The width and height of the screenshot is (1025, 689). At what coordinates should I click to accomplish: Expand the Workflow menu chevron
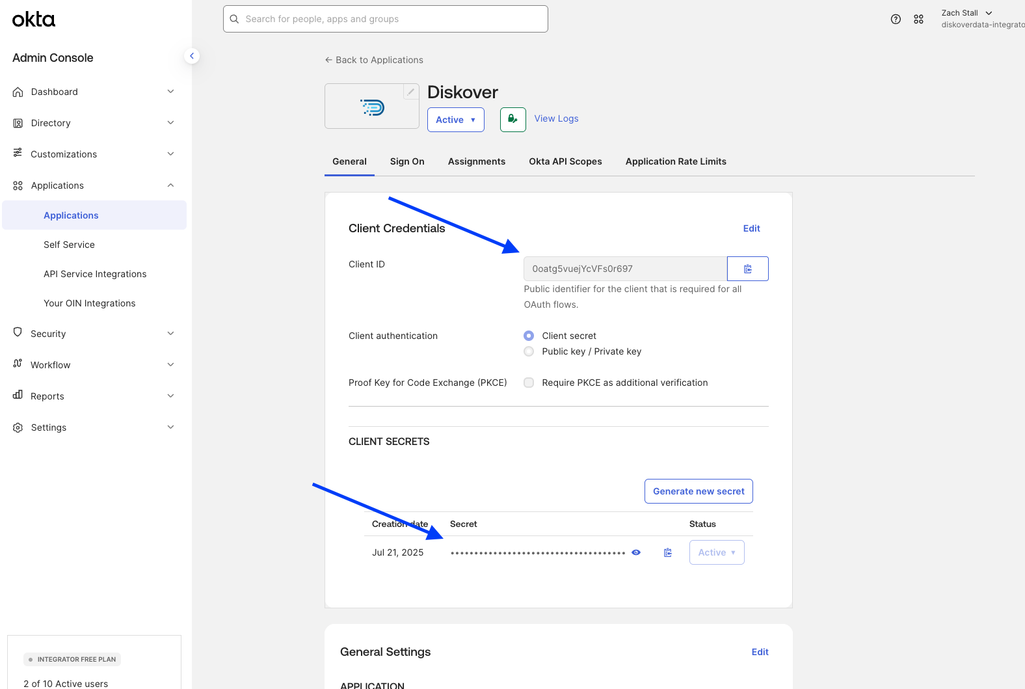[170, 365]
